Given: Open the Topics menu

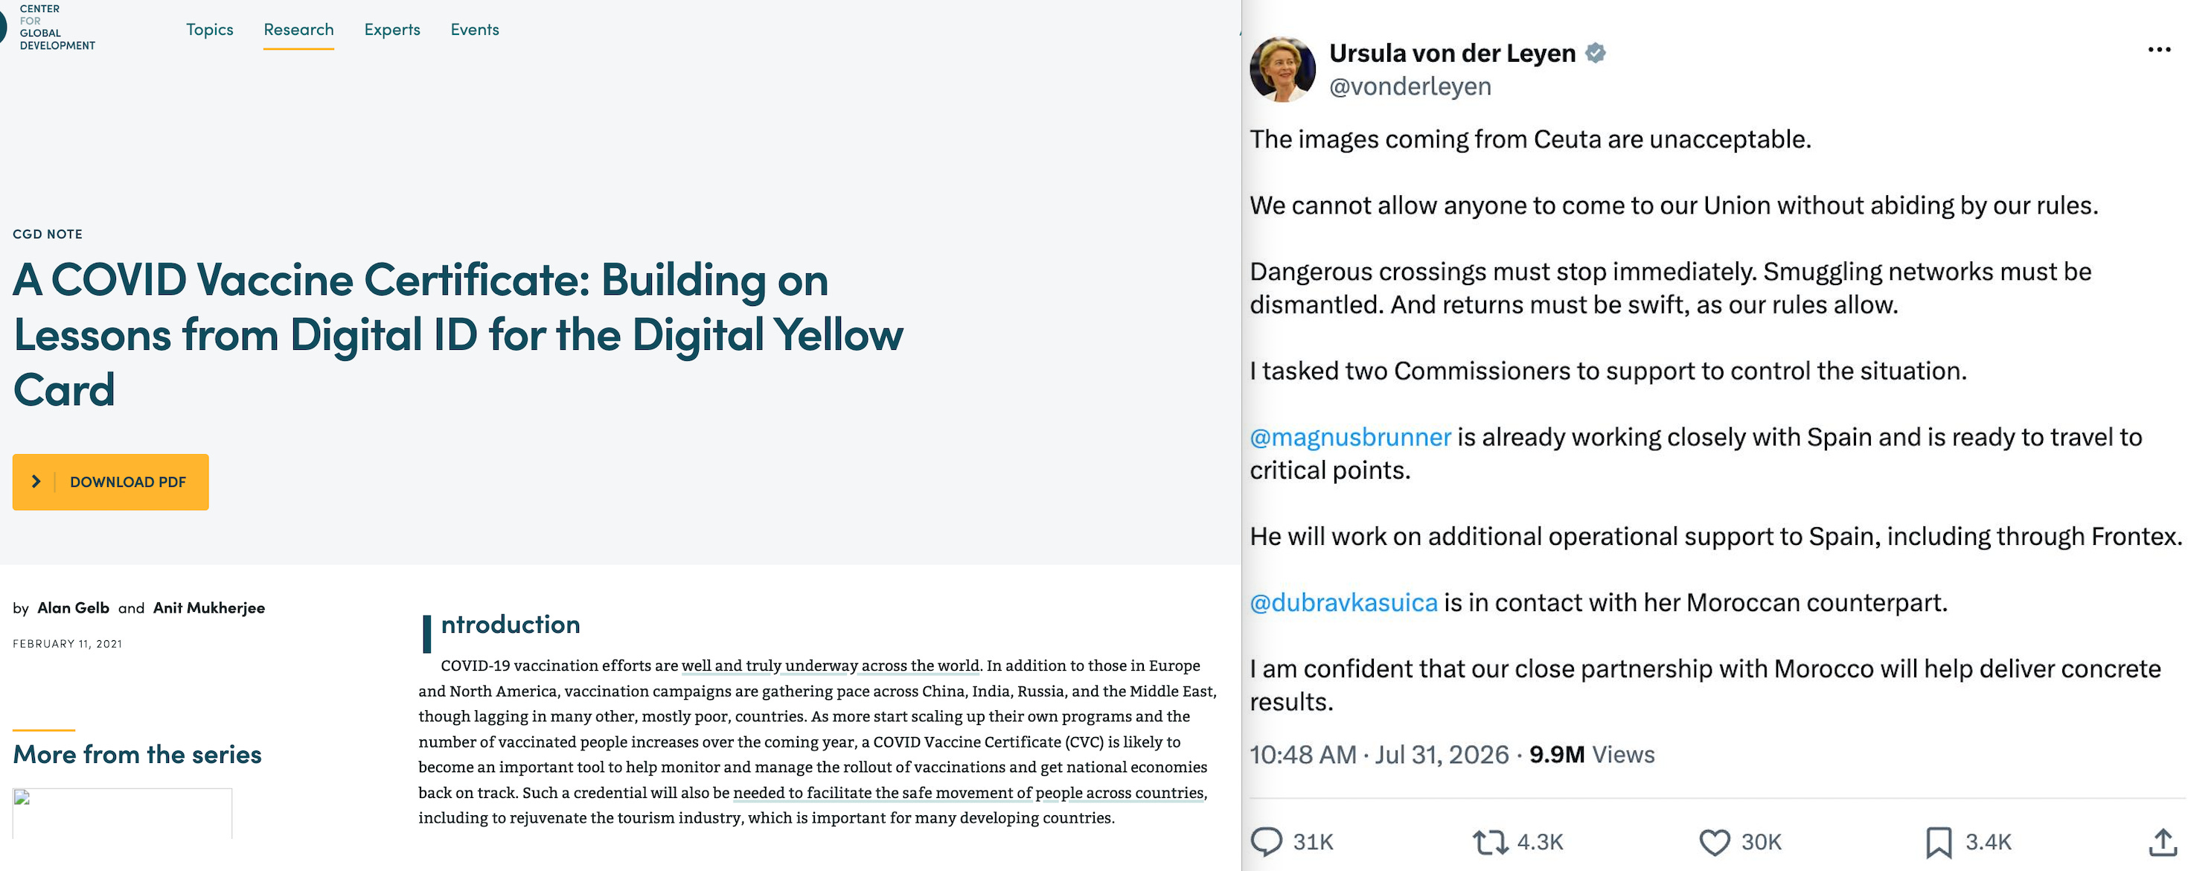Looking at the screenshot, I should pyautogui.click(x=210, y=29).
